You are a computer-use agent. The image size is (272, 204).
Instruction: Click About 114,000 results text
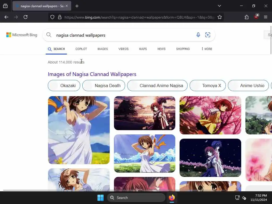pos(66,62)
